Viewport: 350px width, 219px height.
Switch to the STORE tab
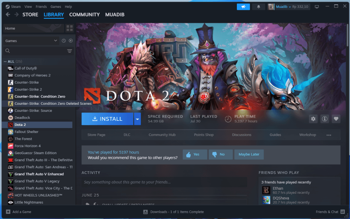pos(30,15)
